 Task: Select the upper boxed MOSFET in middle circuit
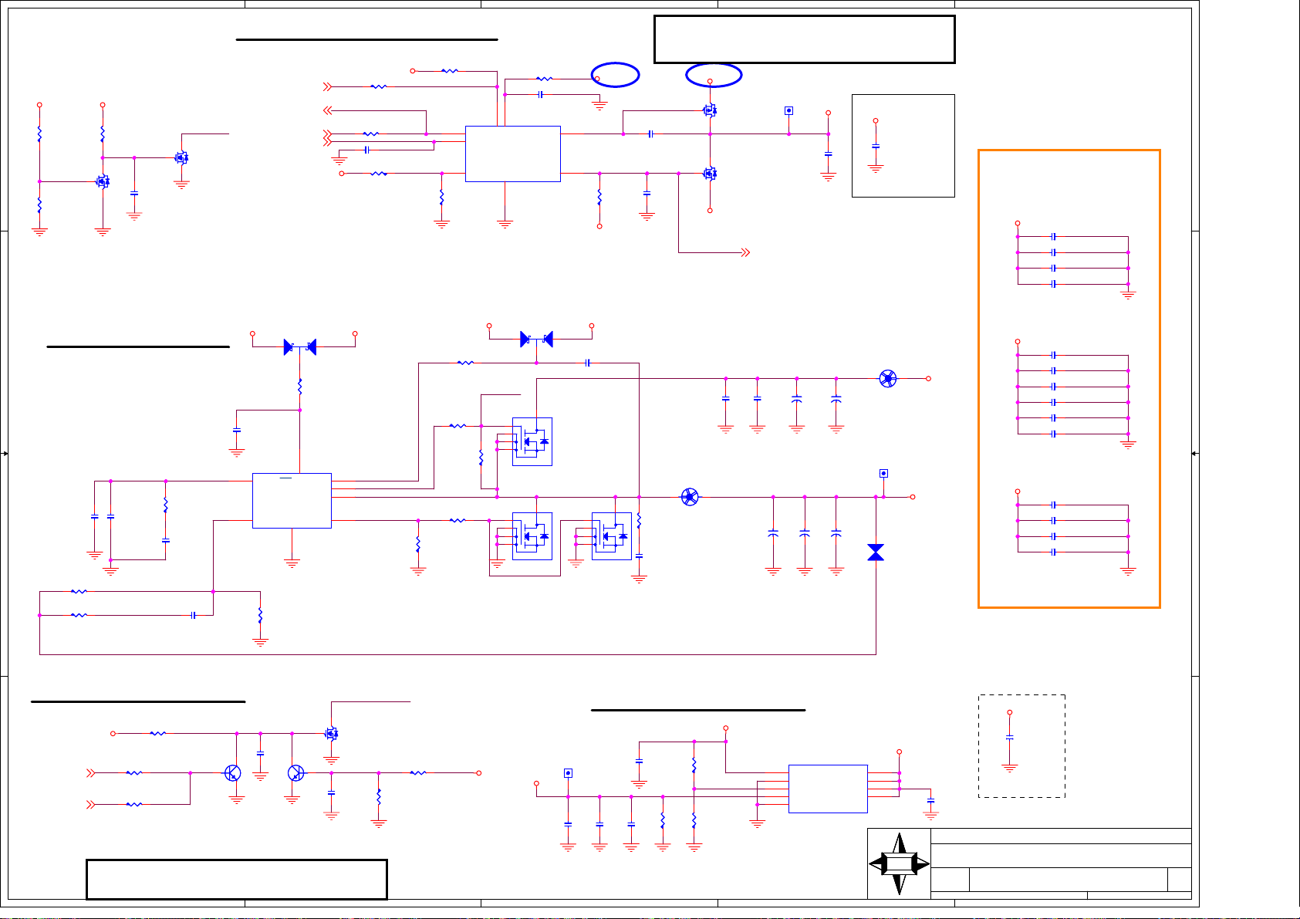click(532, 441)
